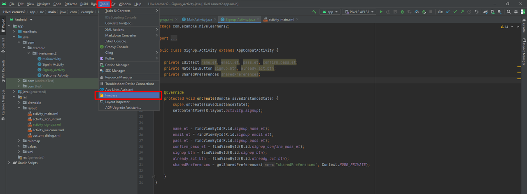Open the Profile app gauge icon

point(416,12)
